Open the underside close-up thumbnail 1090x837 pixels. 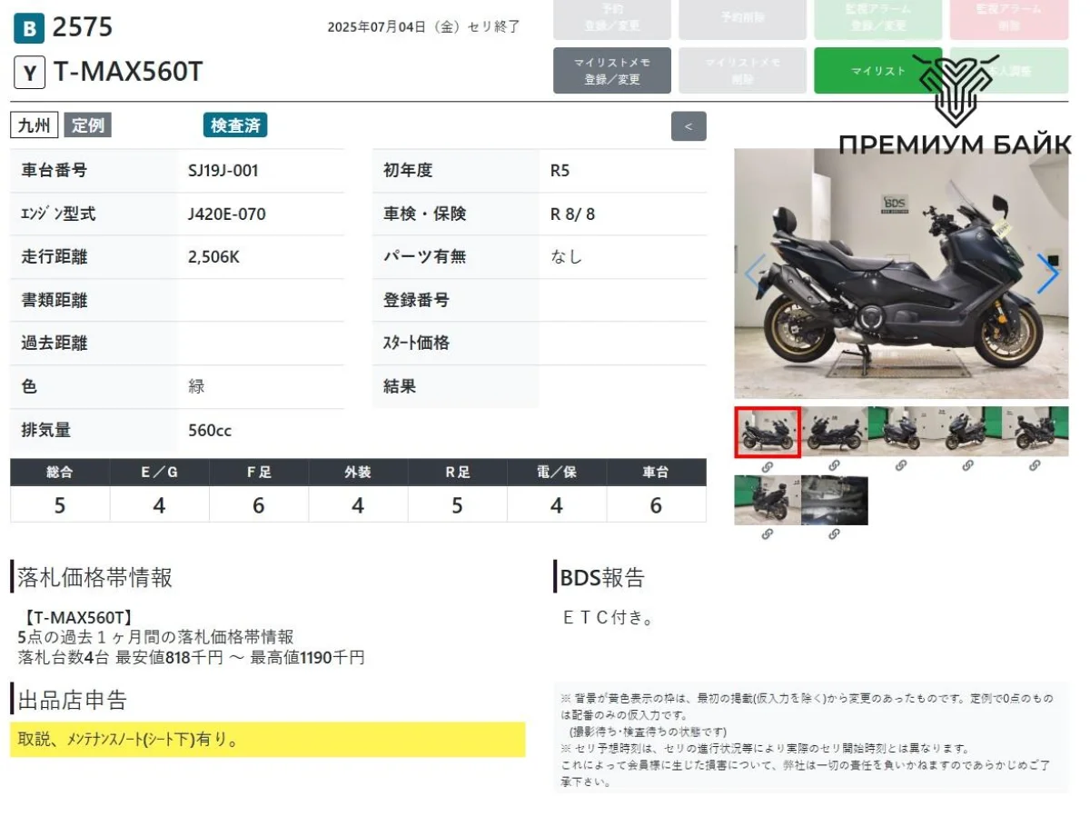pos(834,500)
